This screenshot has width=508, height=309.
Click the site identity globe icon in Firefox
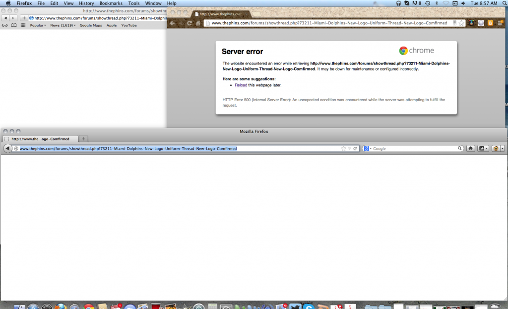(16, 149)
